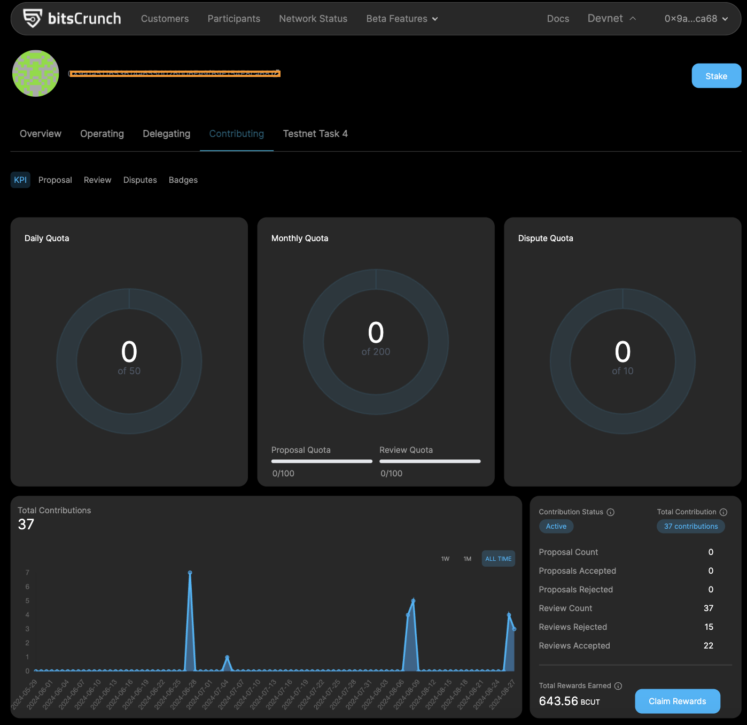Switch to the Delegating tab
Viewport: 747px width, 725px height.
pos(166,134)
